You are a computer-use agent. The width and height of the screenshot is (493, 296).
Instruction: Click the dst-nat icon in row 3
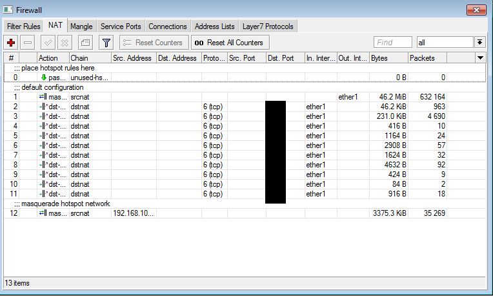43,116
